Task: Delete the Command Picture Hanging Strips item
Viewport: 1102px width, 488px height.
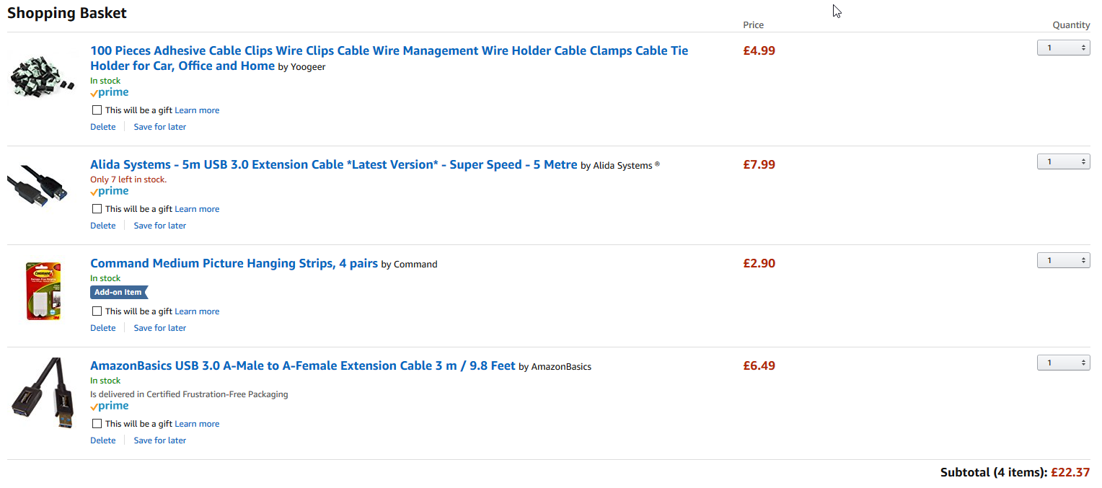Action: [x=102, y=328]
